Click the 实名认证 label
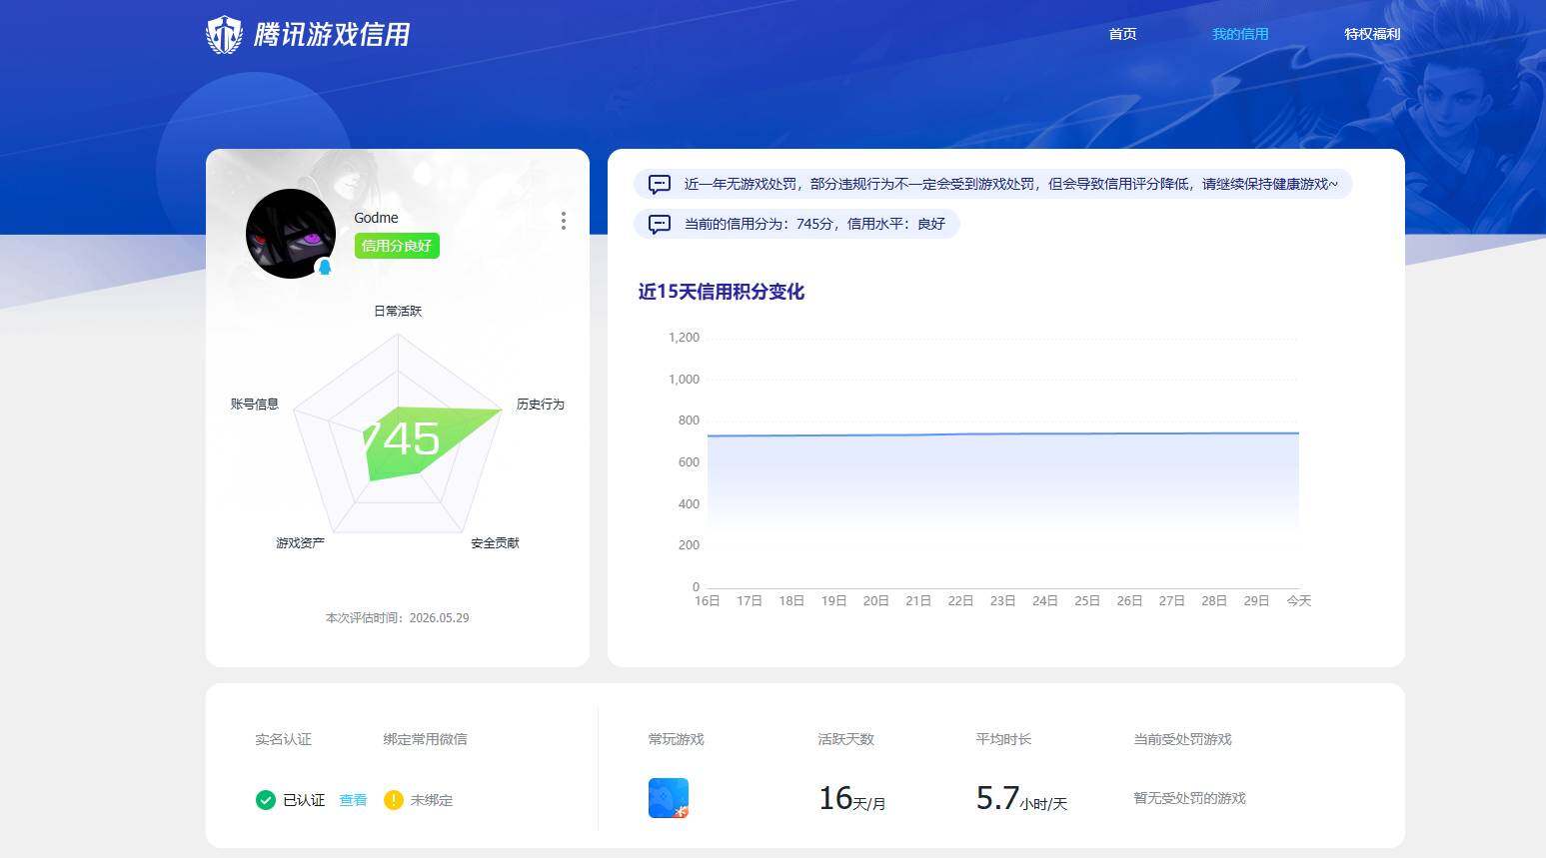This screenshot has height=858, width=1546. click(x=284, y=739)
